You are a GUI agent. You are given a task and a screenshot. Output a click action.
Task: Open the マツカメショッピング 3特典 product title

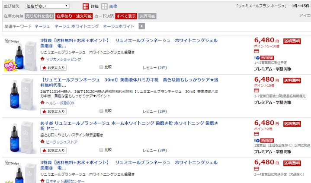[x=129, y=43]
